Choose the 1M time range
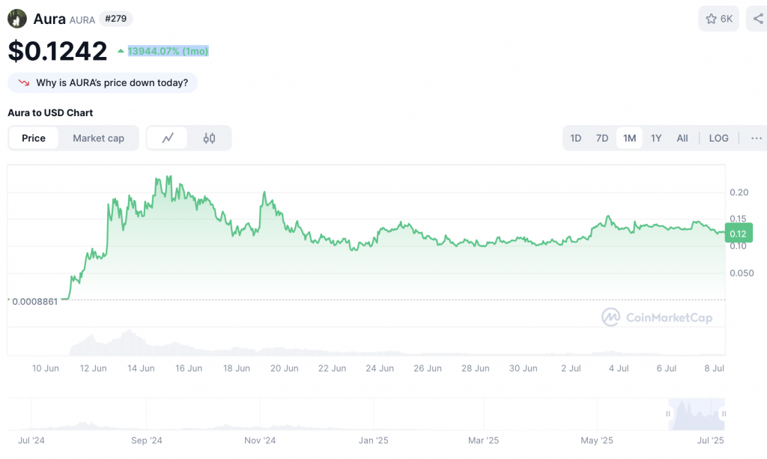Screen dimensions: 767x459 pos(629,139)
